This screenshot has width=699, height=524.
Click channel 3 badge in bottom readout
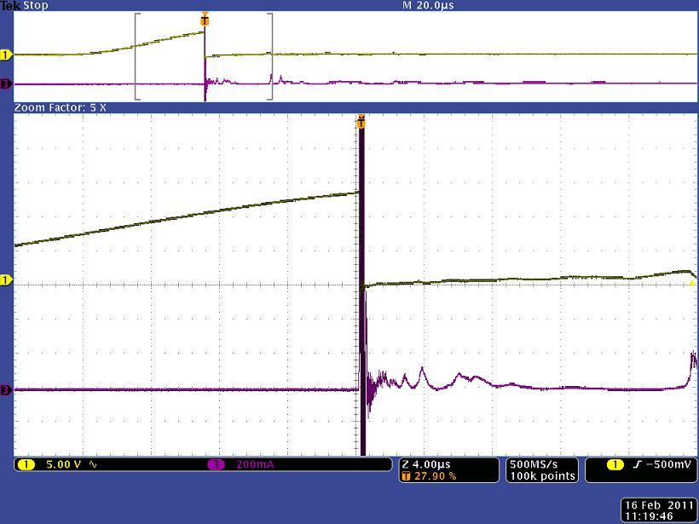coord(217,464)
